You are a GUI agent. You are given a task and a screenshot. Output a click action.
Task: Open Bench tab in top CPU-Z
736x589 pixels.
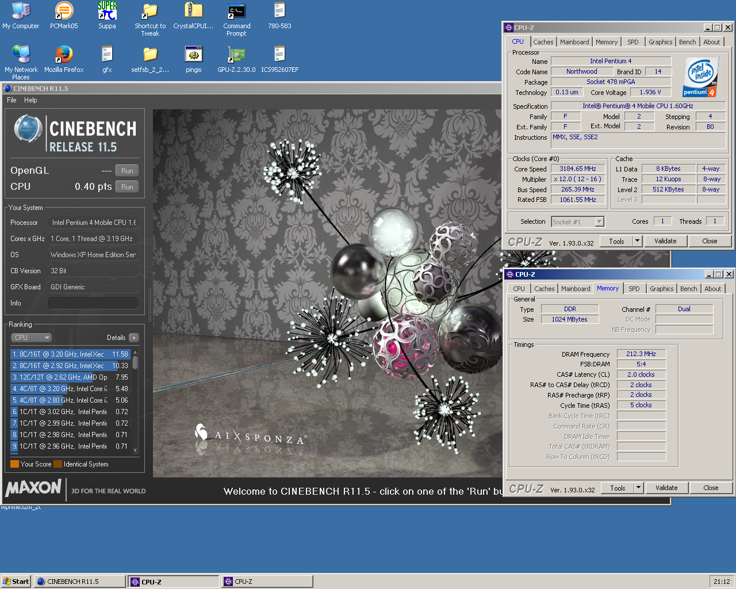(x=687, y=42)
